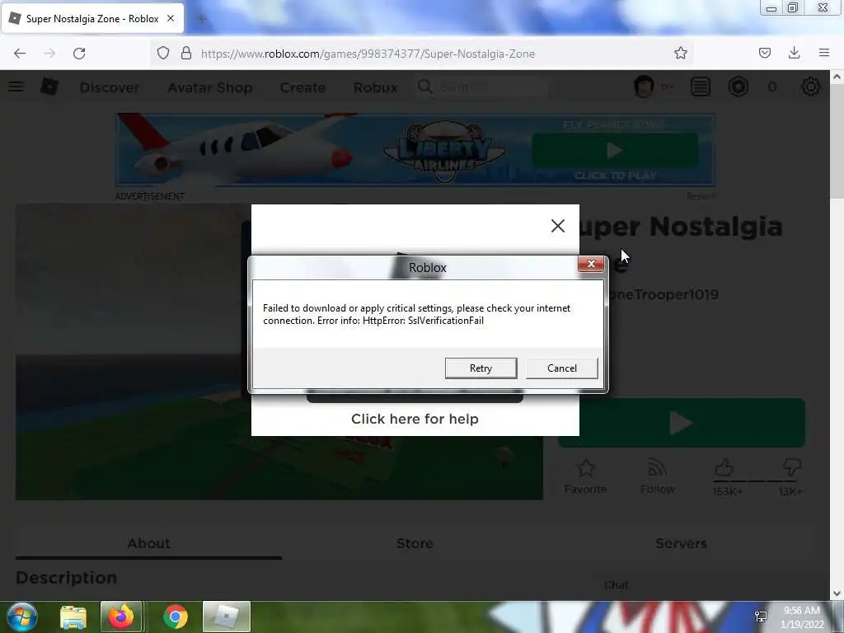Click the user avatar profile icon
The width and height of the screenshot is (844, 633).
[x=644, y=87]
